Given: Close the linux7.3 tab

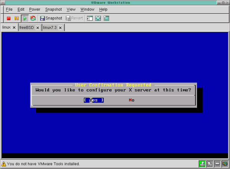Looking at the screenshot, I should pyautogui.click(x=60, y=28).
